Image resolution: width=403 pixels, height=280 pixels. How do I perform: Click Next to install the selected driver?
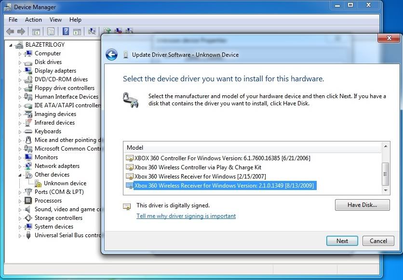(x=342, y=241)
